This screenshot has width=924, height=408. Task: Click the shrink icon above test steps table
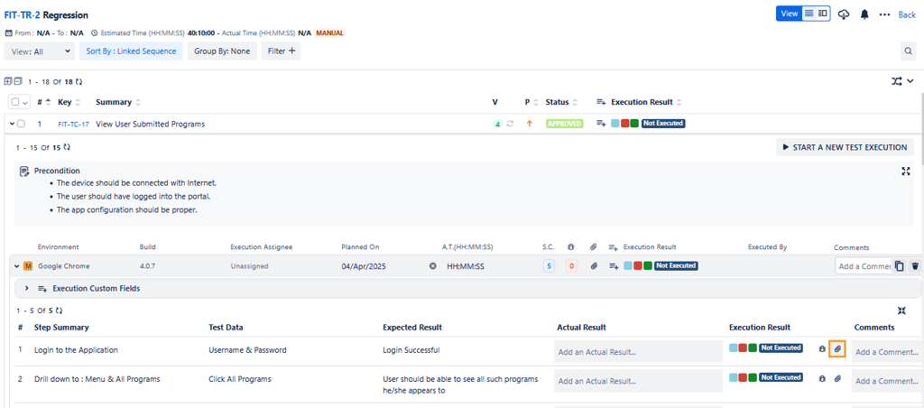coord(901,311)
